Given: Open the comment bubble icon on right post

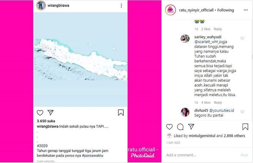Looking at the screenshot, I should [x=180, y=127].
